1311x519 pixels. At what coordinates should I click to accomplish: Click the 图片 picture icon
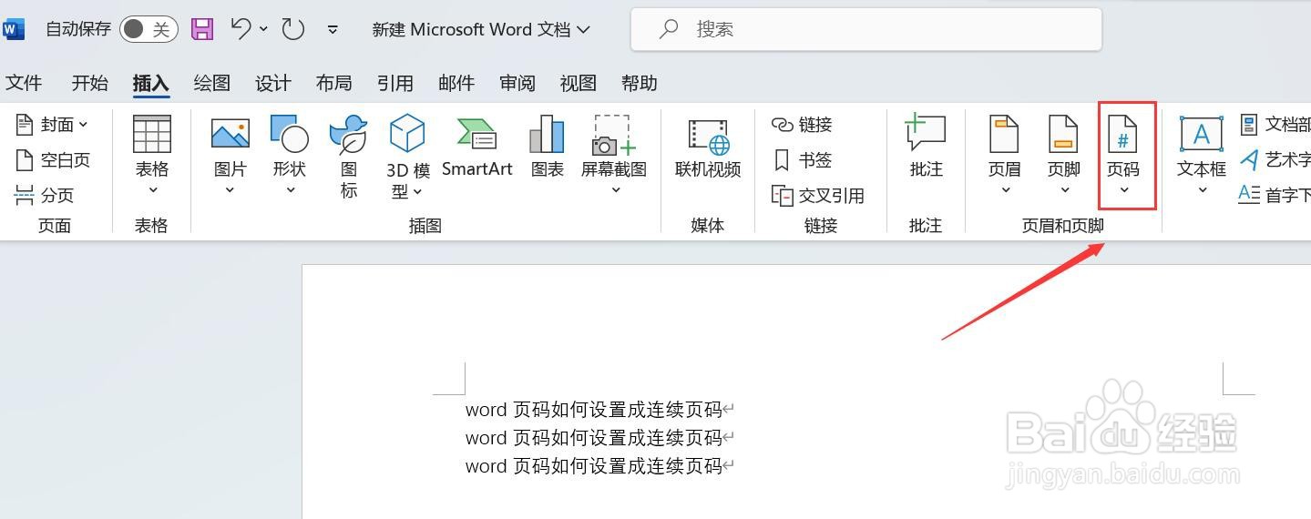click(230, 134)
